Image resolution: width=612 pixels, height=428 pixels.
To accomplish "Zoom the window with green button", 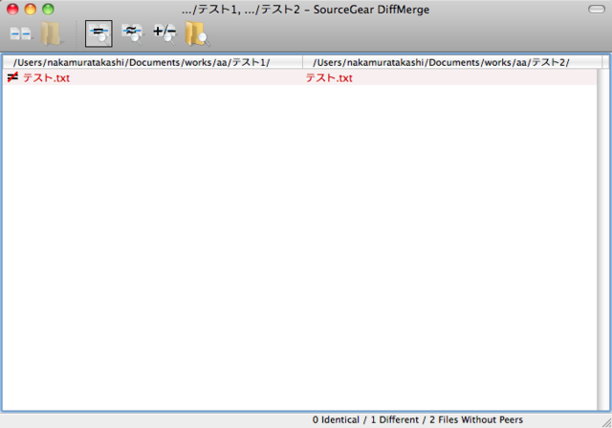I will (48, 10).
